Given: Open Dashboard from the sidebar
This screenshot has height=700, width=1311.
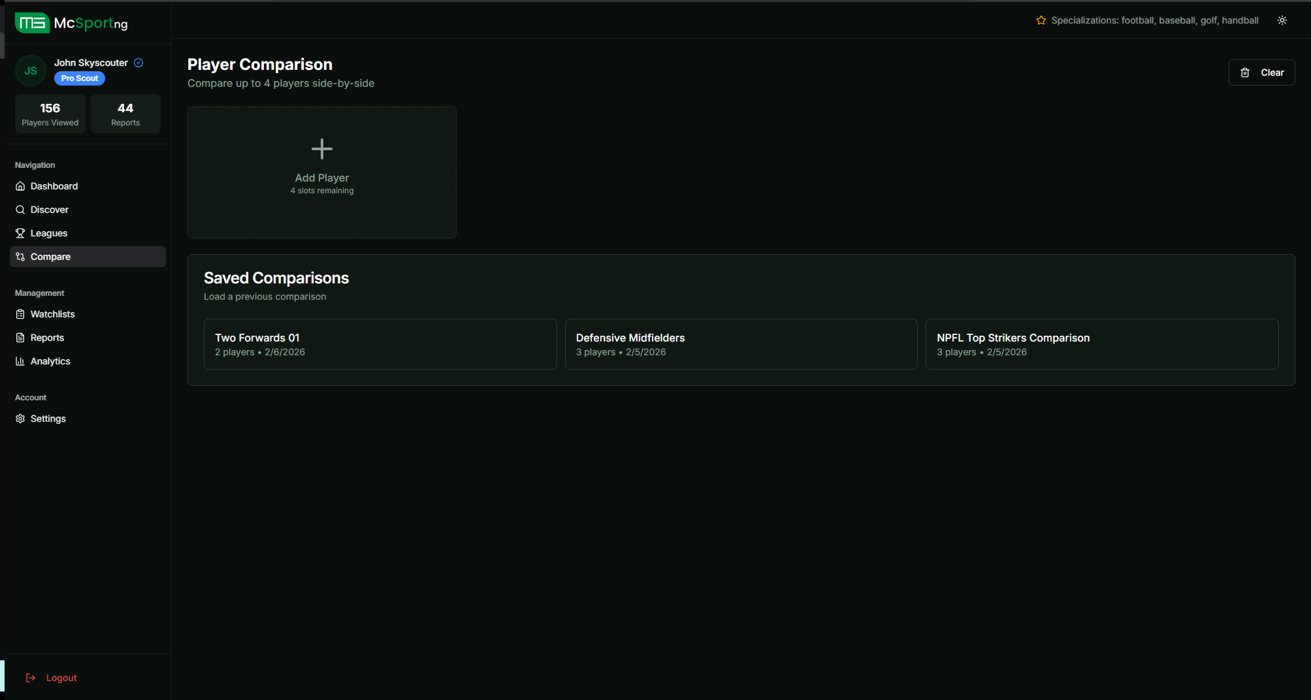Looking at the screenshot, I should [54, 186].
